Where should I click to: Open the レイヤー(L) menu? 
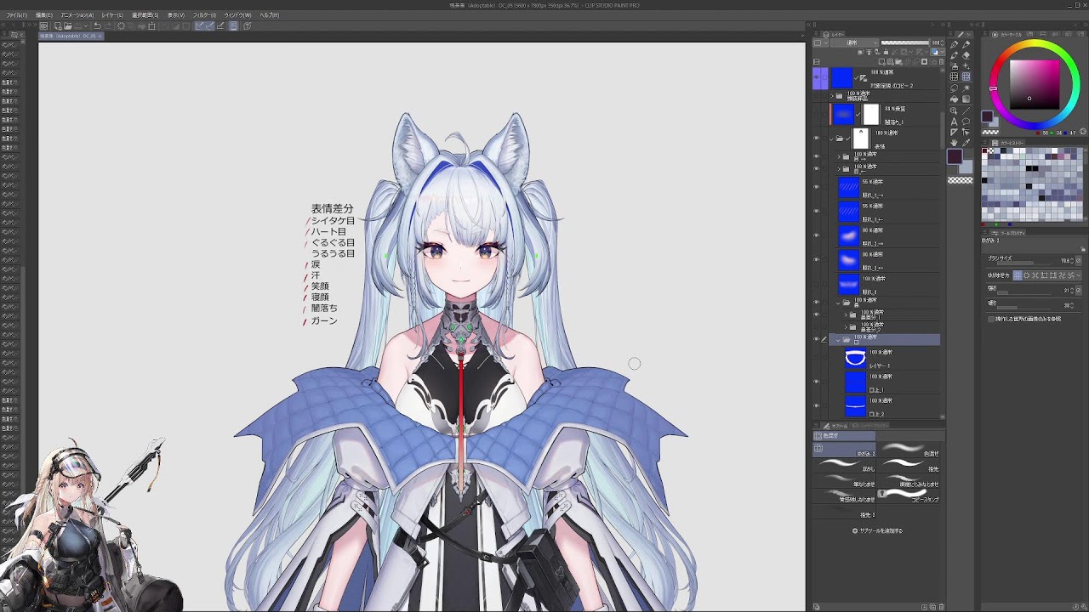112,15
